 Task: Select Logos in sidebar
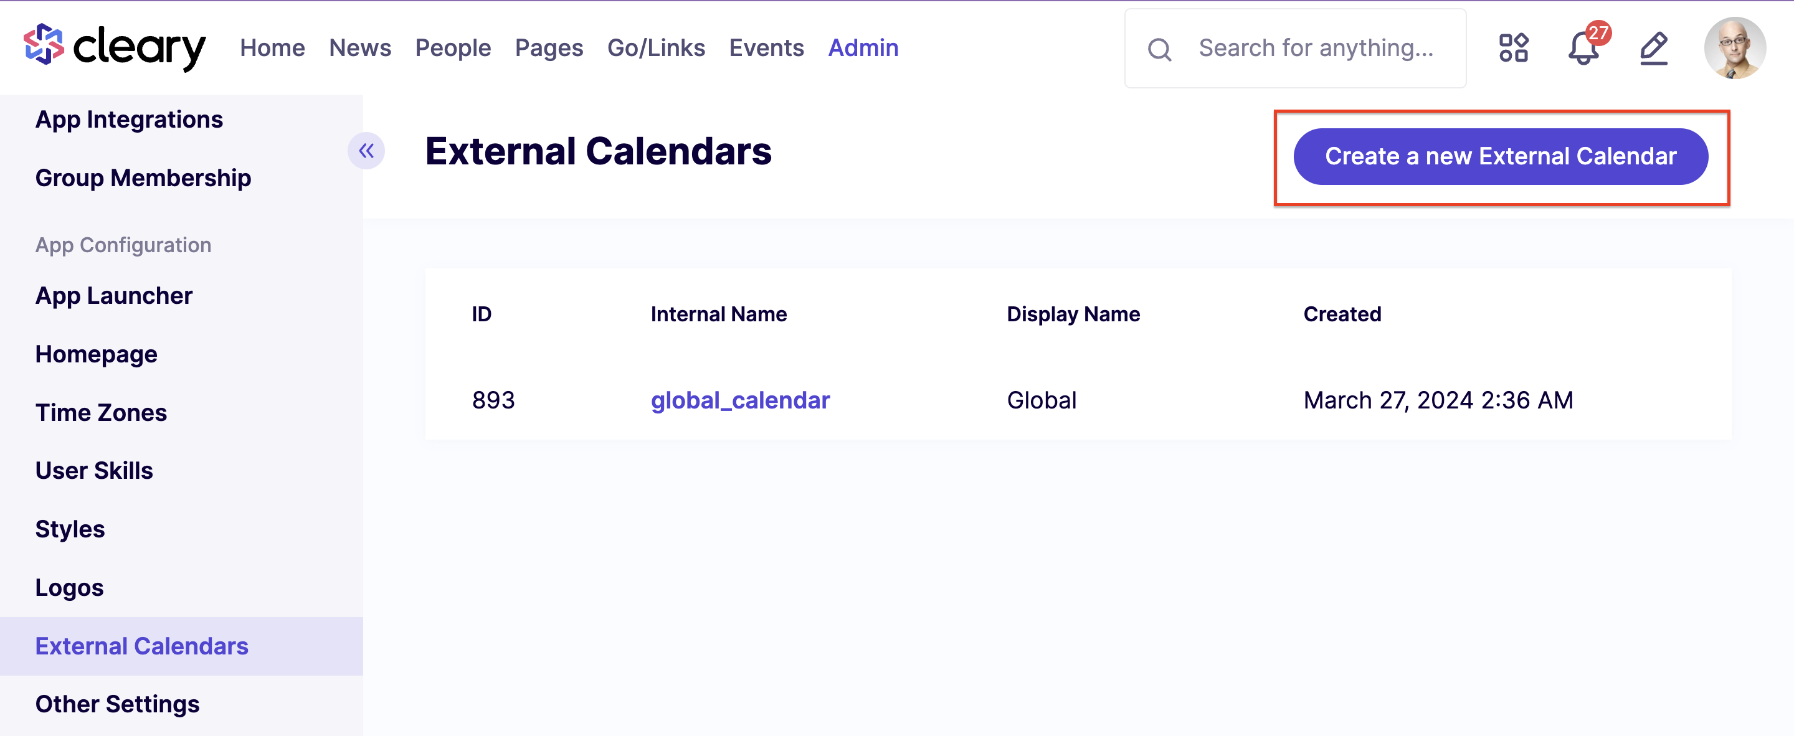click(x=70, y=587)
